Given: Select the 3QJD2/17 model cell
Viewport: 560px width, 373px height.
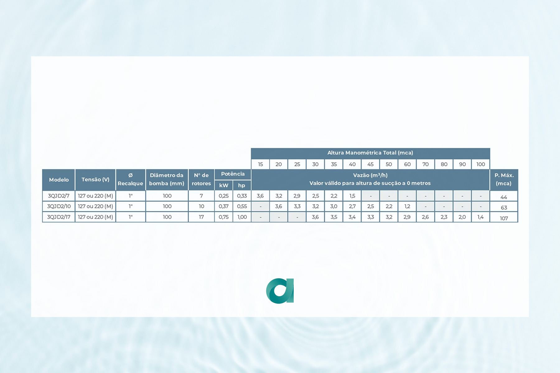Looking at the screenshot, I should [59, 217].
